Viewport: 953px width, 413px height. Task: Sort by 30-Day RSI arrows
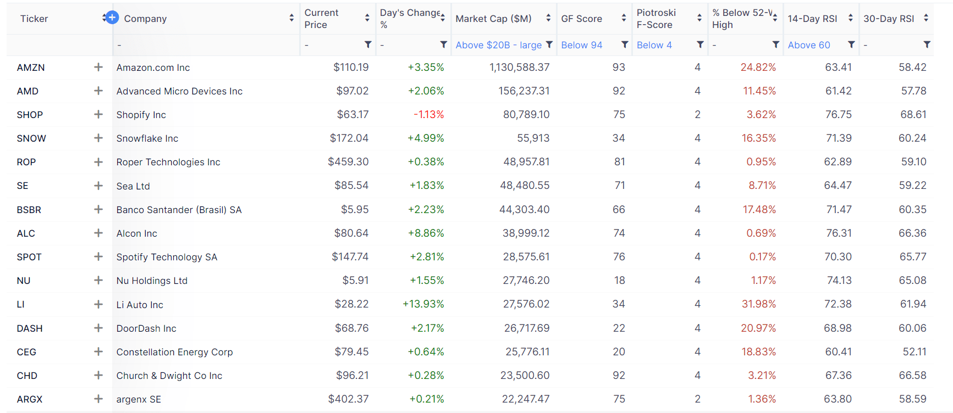926,18
